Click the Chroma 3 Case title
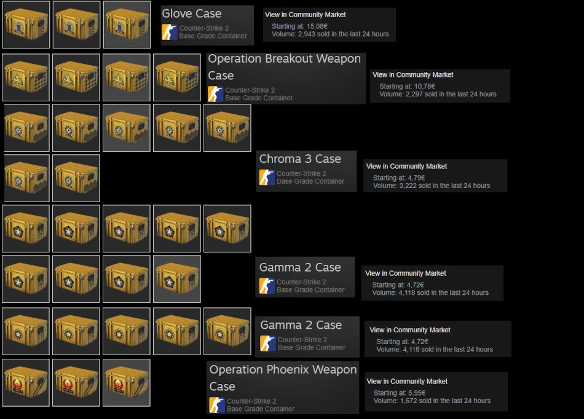 [300, 159]
